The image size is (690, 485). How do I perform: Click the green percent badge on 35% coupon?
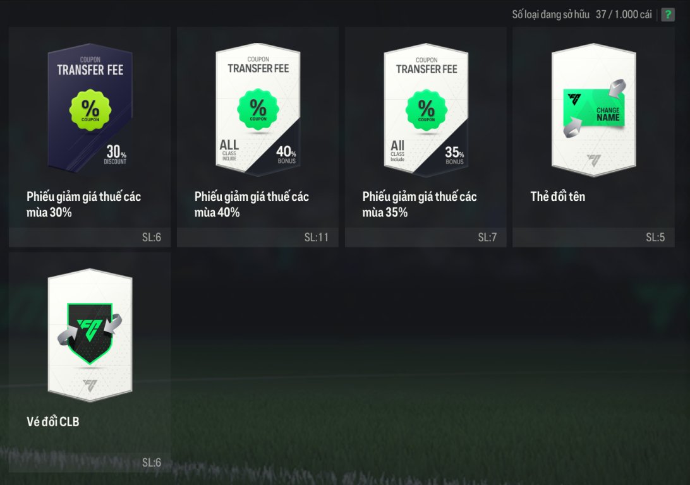(427, 110)
